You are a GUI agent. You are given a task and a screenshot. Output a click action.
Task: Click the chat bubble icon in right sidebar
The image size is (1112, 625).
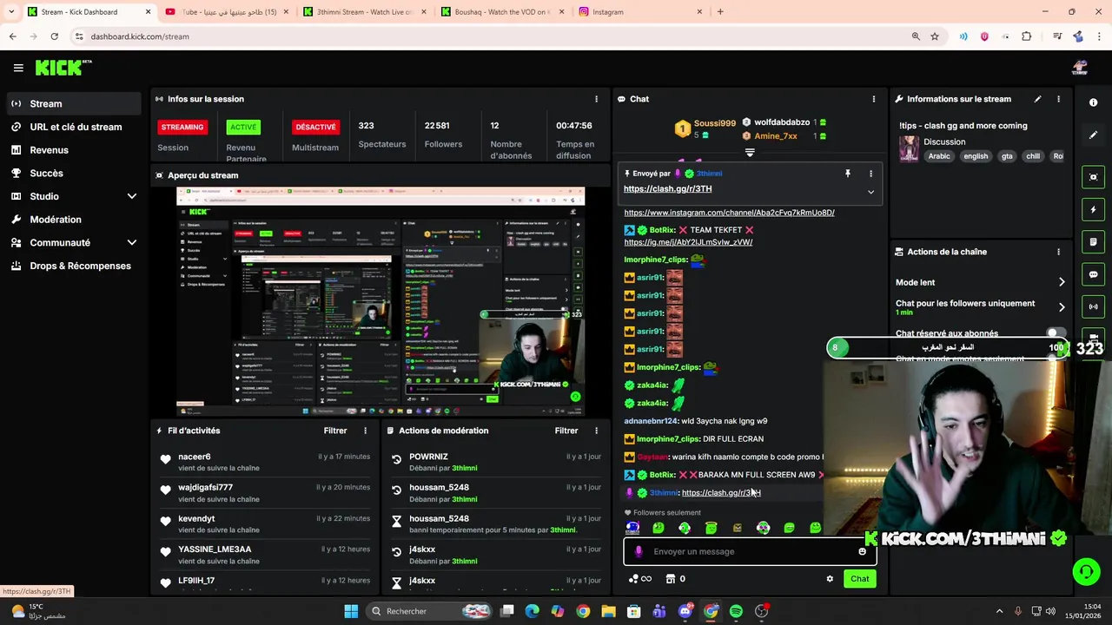tap(1093, 274)
